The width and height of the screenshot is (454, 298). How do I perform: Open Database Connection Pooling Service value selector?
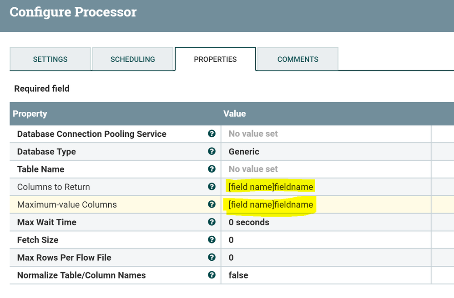(253, 134)
